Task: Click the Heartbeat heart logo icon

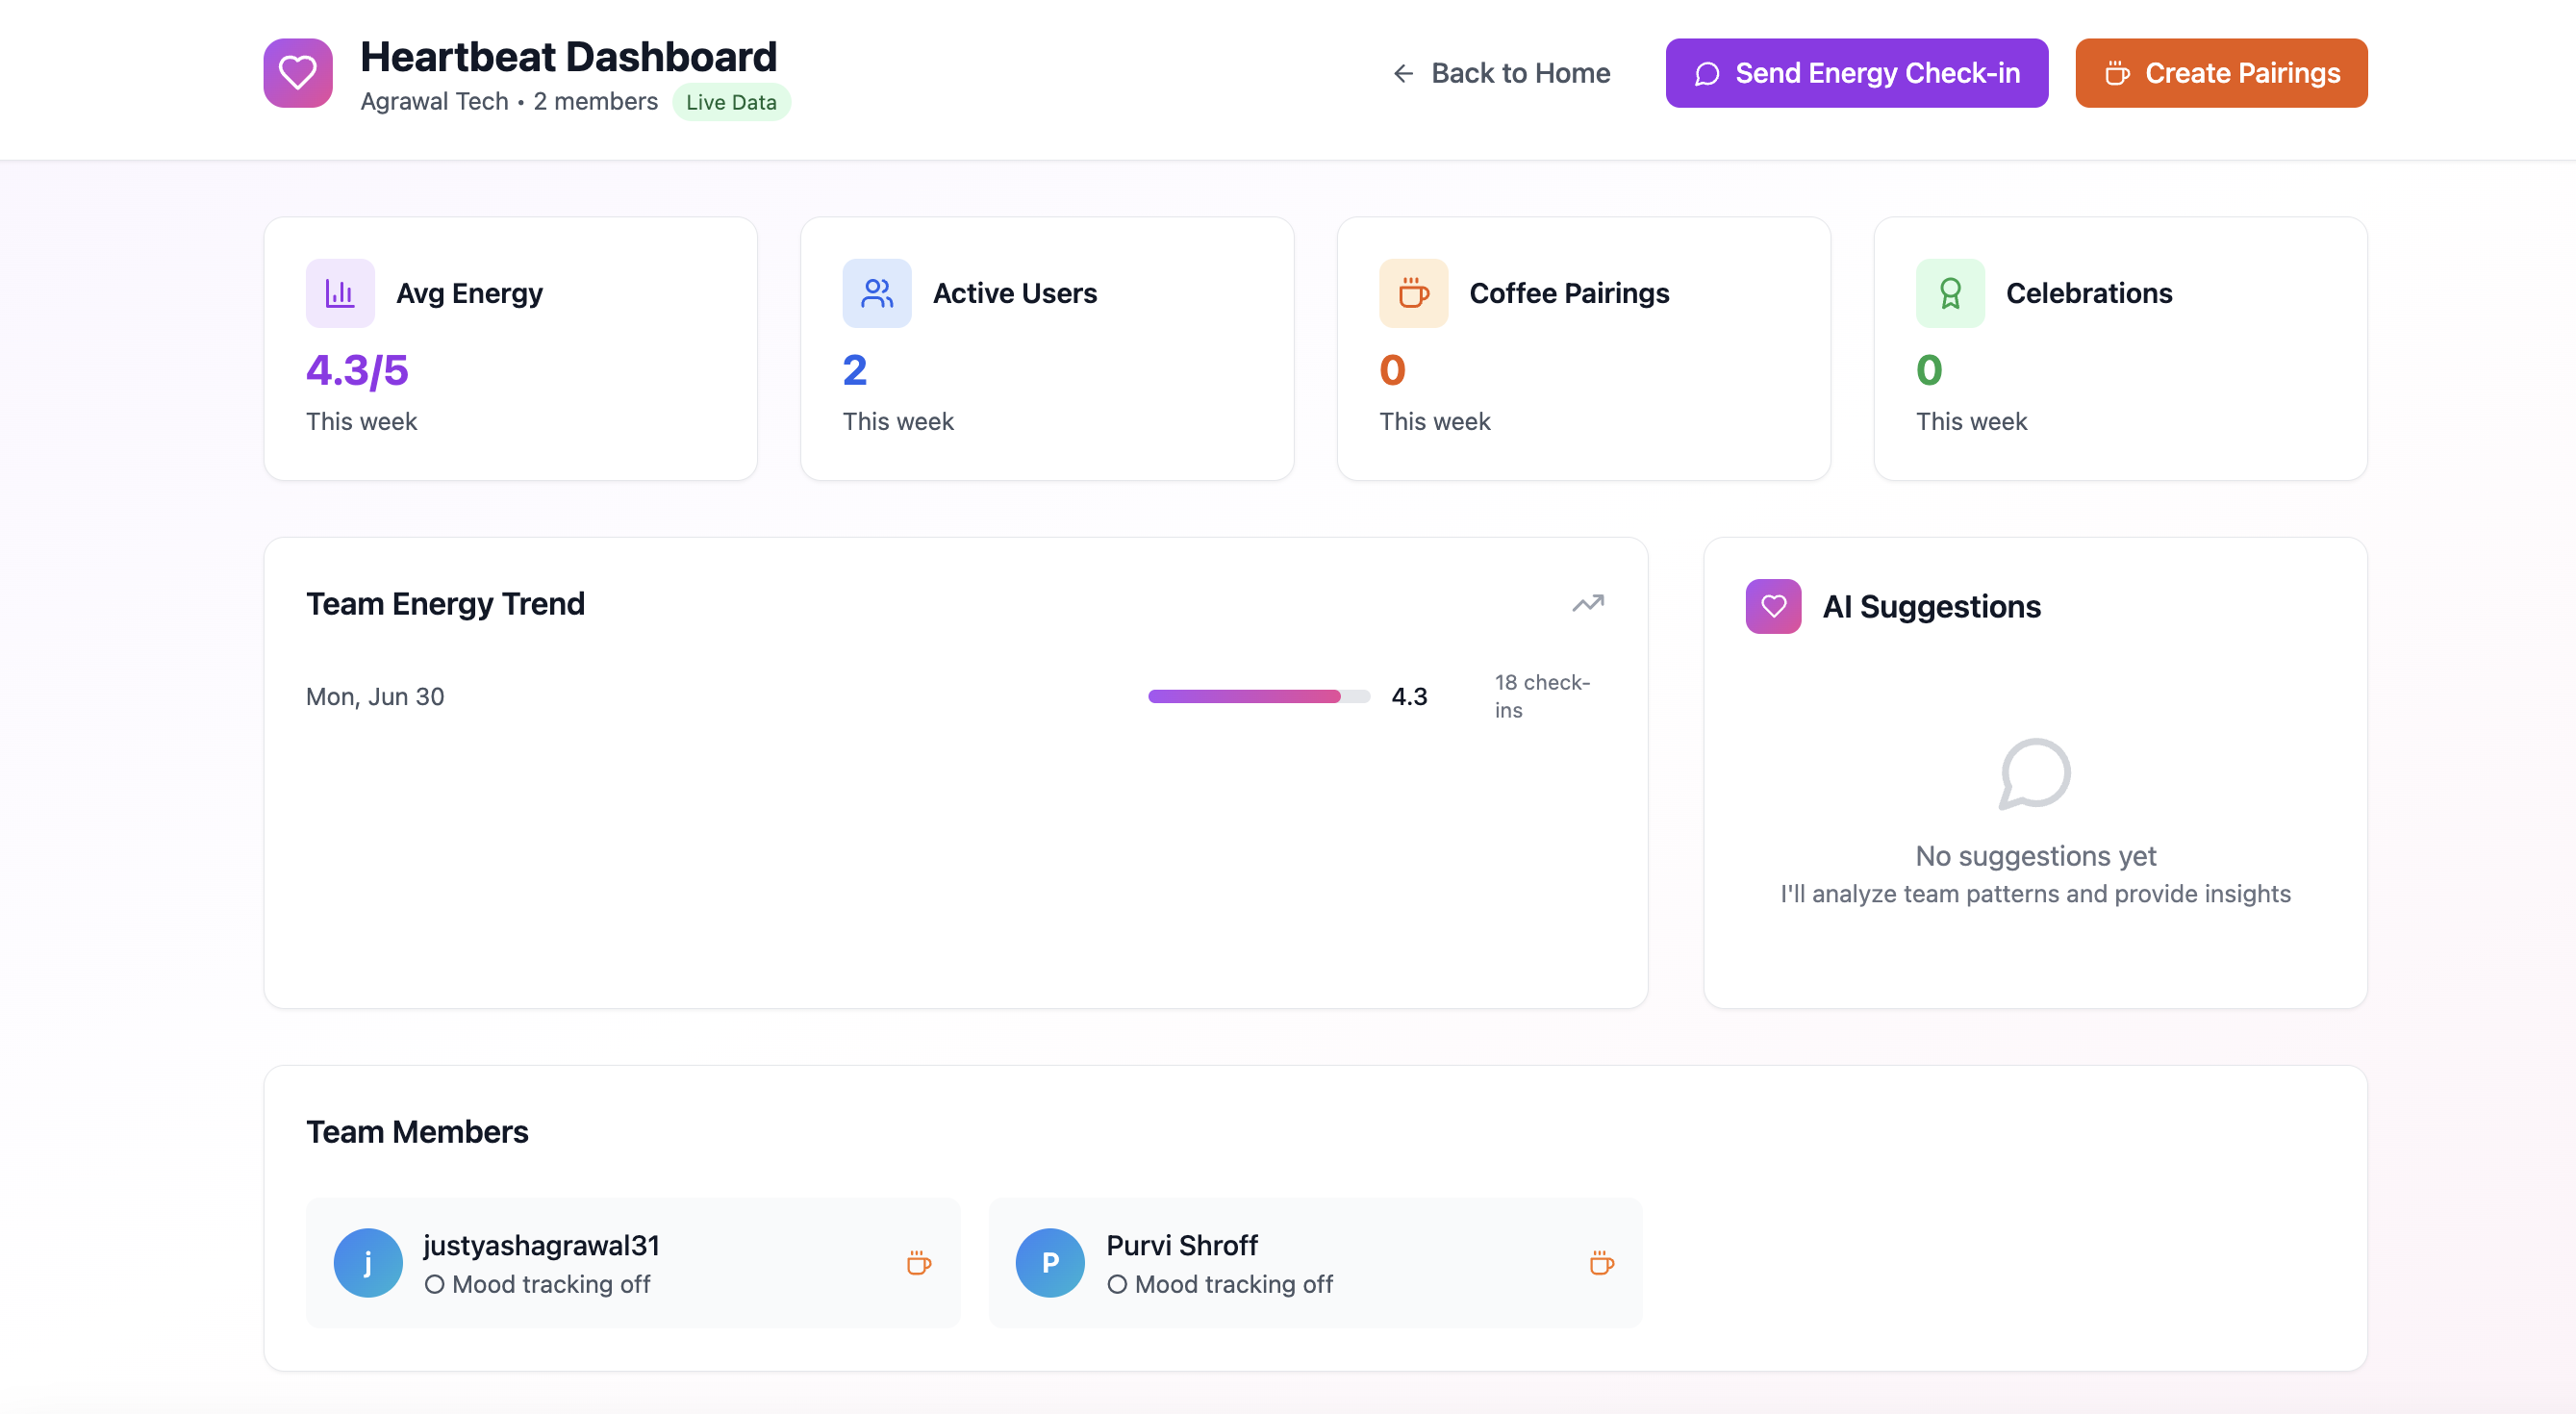Action: (297, 73)
